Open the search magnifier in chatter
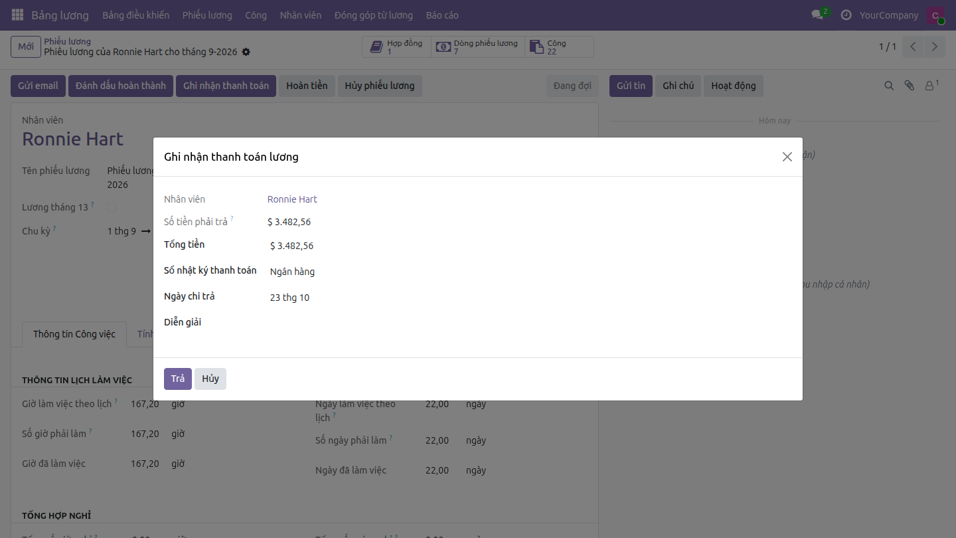956x538 pixels. click(889, 86)
